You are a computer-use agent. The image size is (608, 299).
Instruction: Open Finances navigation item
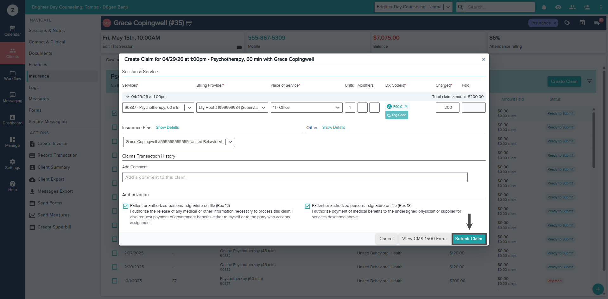38,65
